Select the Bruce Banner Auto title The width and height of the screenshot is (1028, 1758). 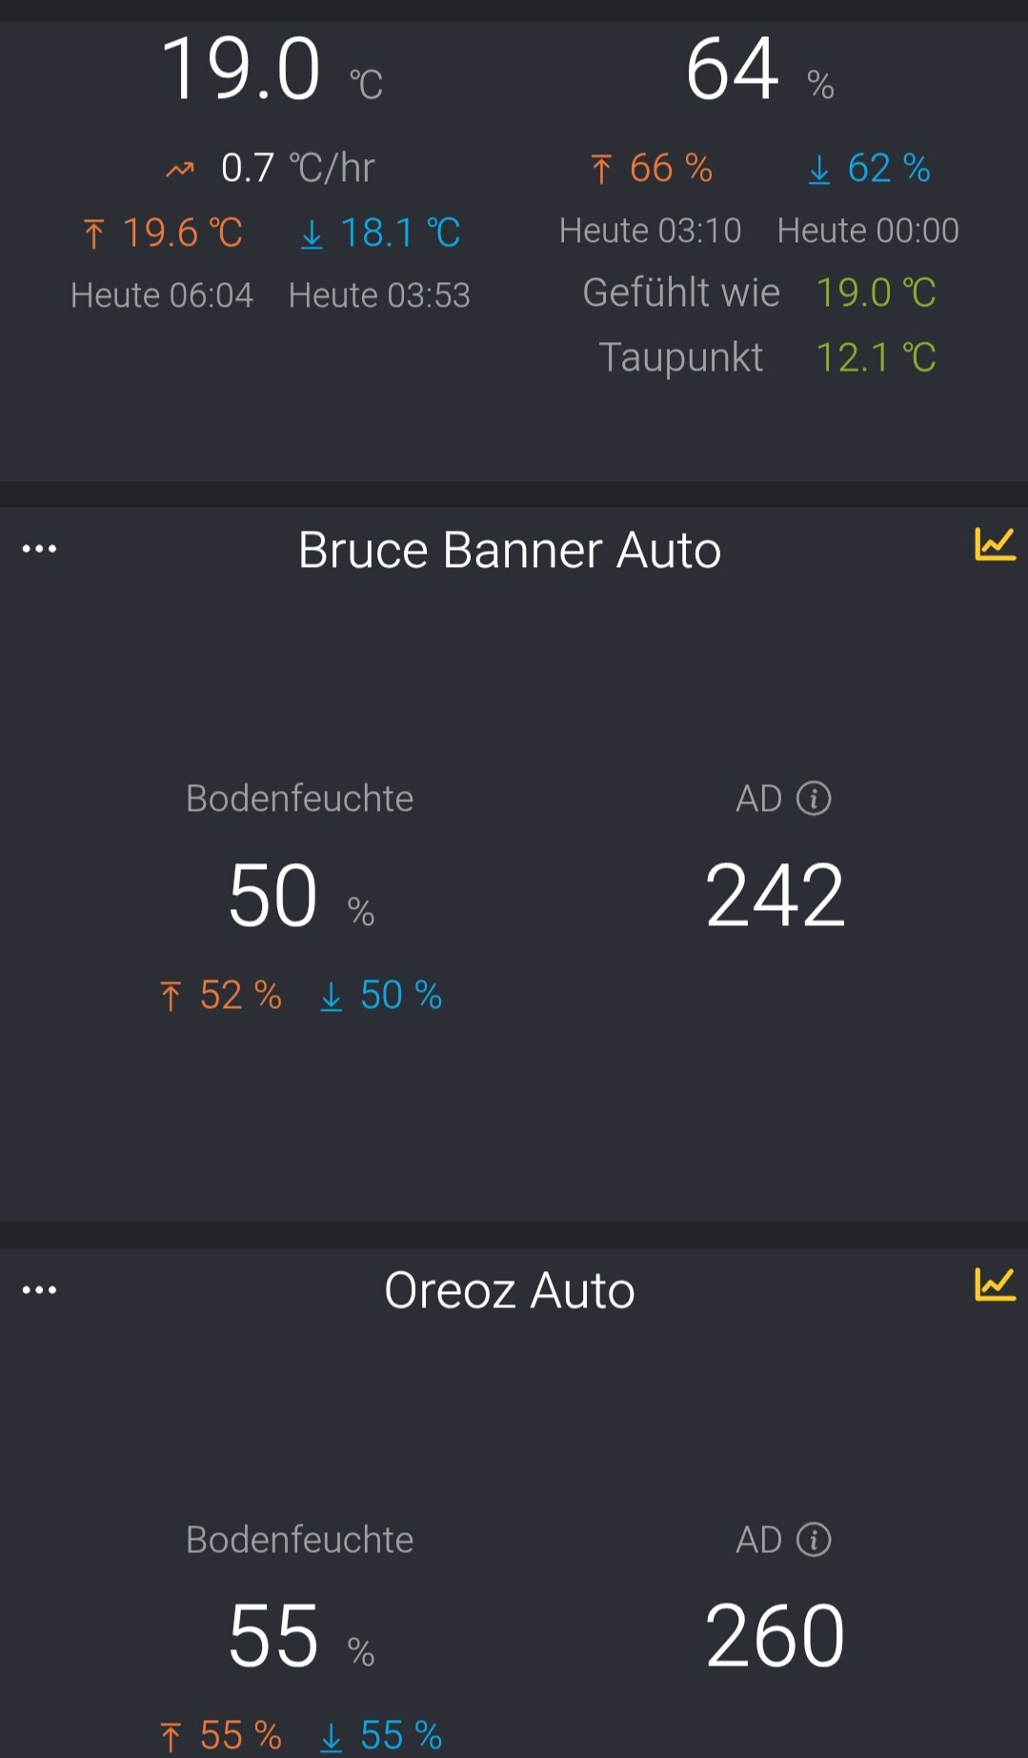click(510, 550)
